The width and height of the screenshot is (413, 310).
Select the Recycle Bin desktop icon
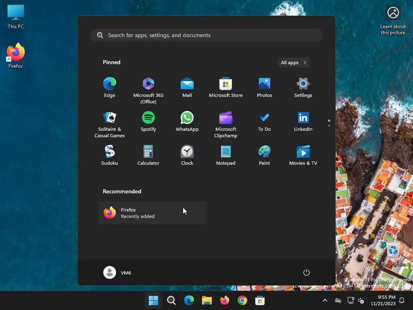tap(393, 255)
